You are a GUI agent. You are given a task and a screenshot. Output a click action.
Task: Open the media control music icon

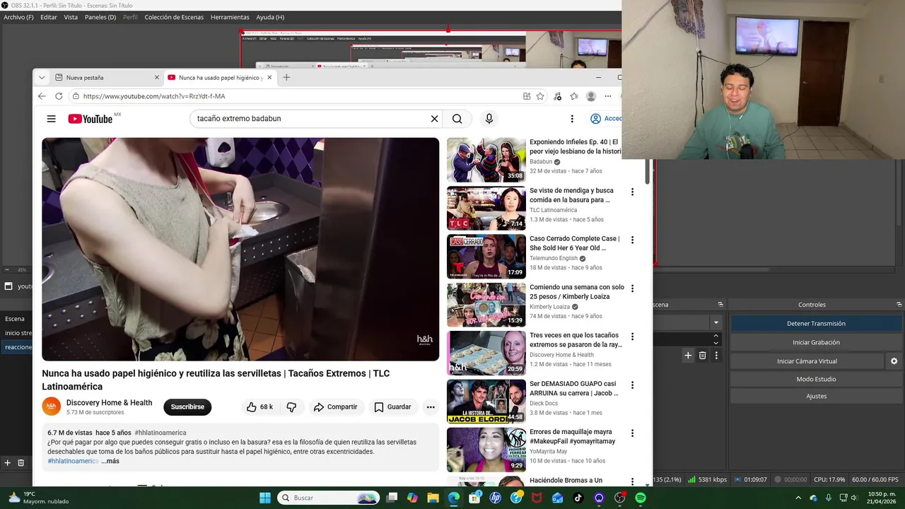[558, 96]
